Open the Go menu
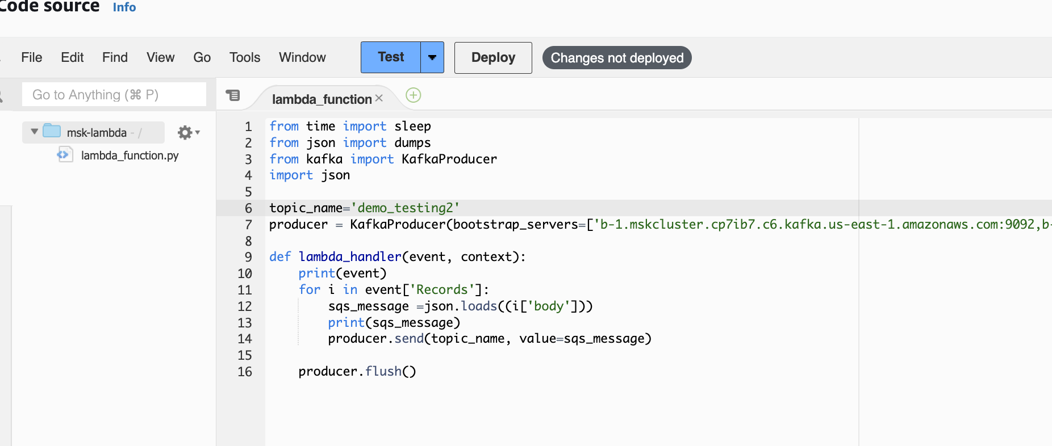This screenshot has width=1052, height=446. pyautogui.click(x=202, y=57)
